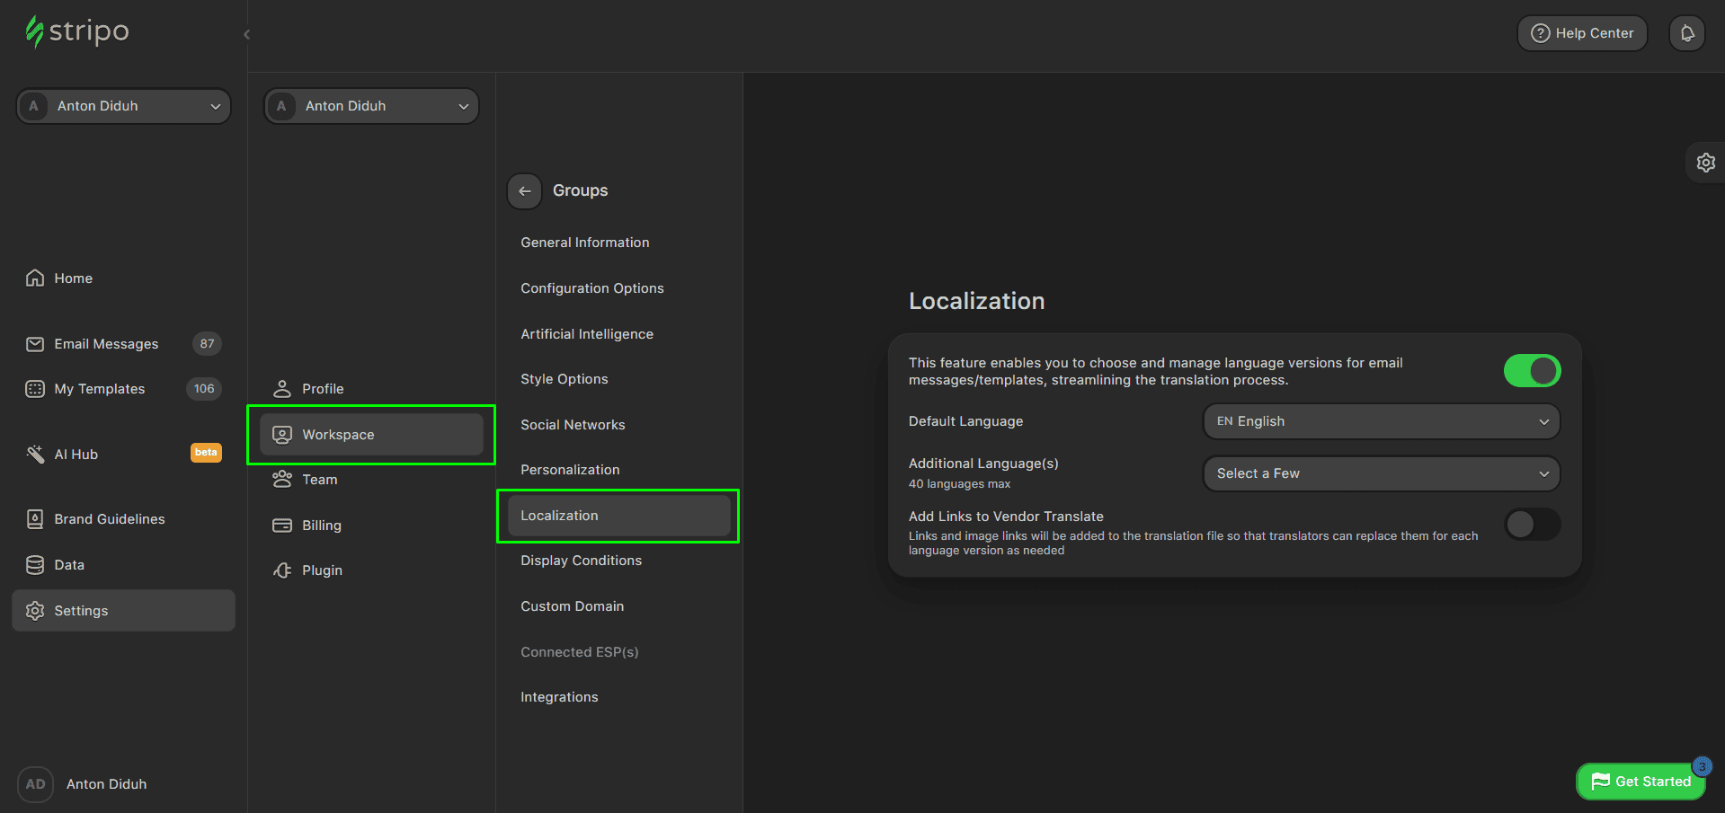Toggle the Settings item in the sidebar
This screenshot has height=813, width=1725.
81,610
